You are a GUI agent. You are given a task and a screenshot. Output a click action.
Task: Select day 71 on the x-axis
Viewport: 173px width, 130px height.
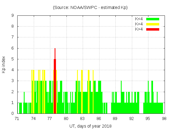17,119
